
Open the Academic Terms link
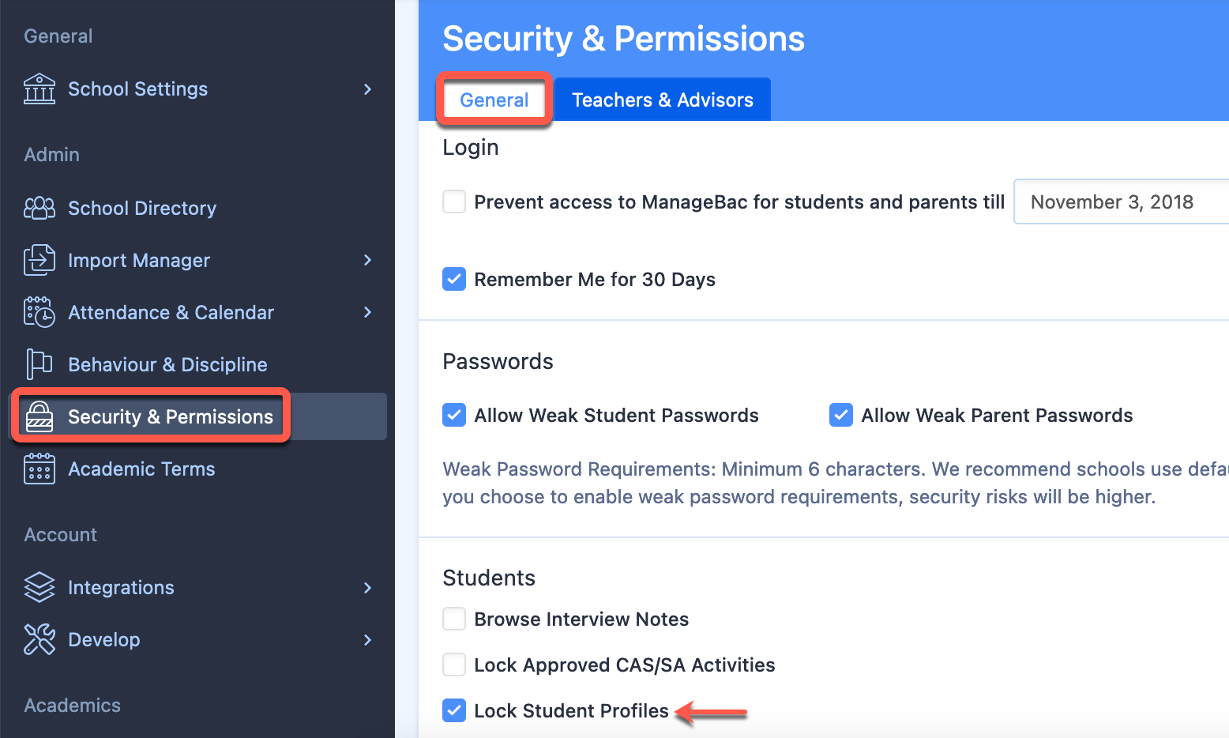click(141, 469)
